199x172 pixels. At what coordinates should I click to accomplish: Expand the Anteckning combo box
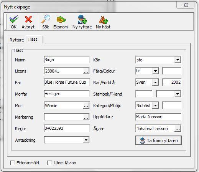(x=86, y=140)
